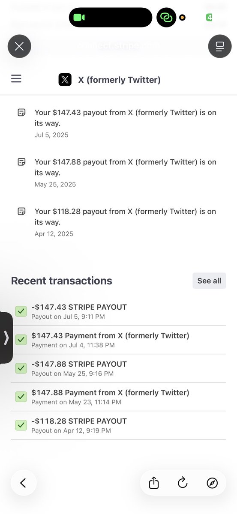The width and height of the screenshot is (237, 514).
Task: Open the tab overview icon at top right
Action: click(220, 46)
